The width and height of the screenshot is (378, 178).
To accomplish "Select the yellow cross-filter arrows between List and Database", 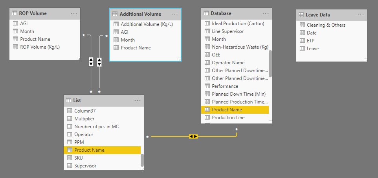I will click(x=193, y=136).
